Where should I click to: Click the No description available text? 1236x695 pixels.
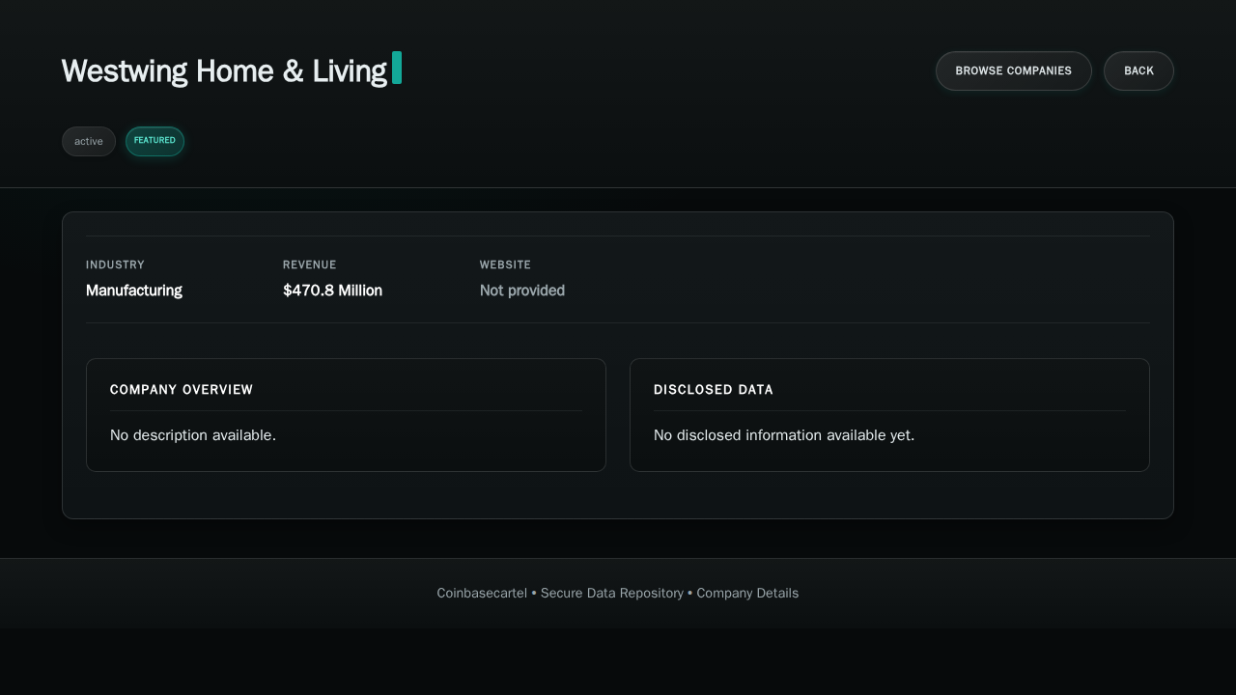193,435
